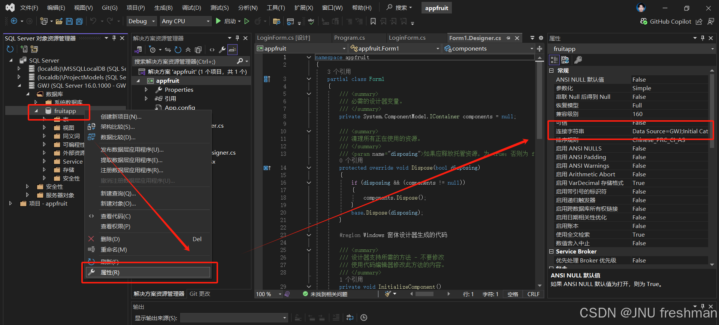Run without debugging using the outlined play icon
Viewport: 719px width, 325px height.
[x=247, y=21]
